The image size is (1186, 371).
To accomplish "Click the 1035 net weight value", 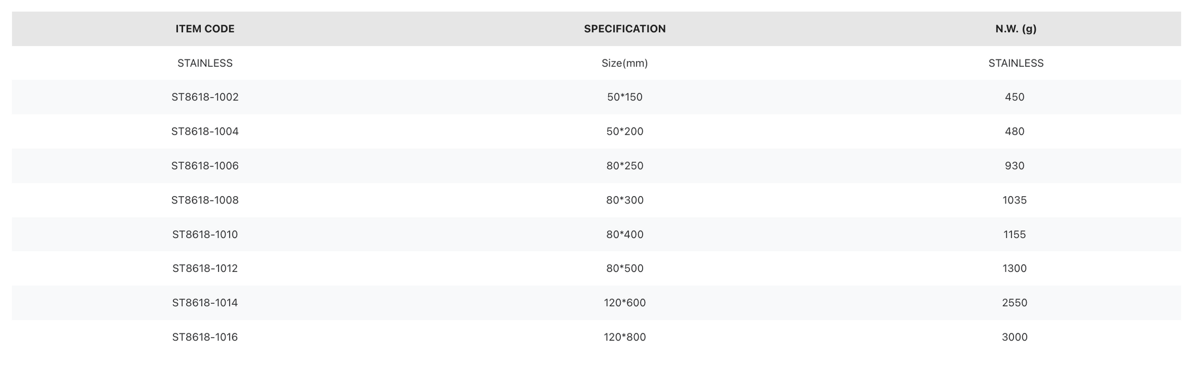I will pyautogui.click(x=1015, y=200).
